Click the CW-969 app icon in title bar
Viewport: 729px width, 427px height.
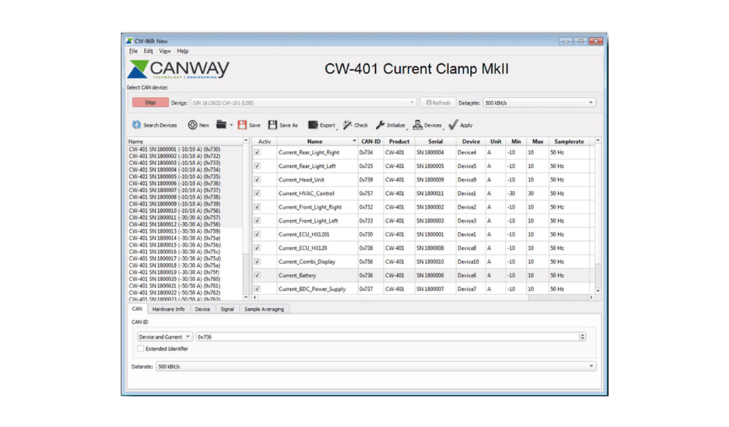(x=130, y=41)
